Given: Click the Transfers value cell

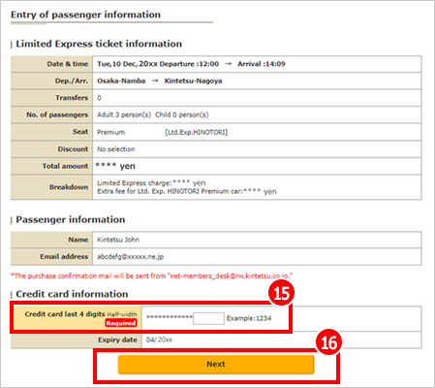Looking at the screenshot, I should click(x=257, y=98).
